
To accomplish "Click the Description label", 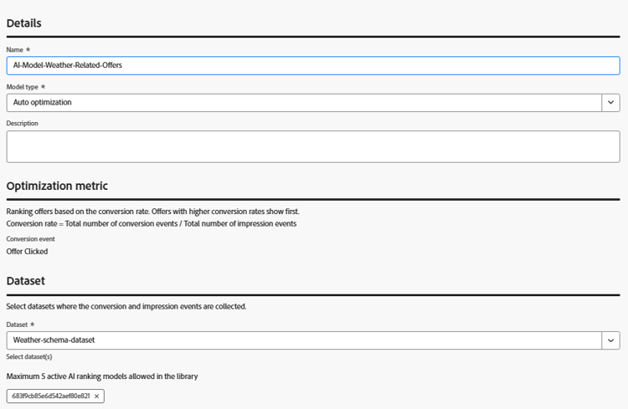I will pos(22,123).
